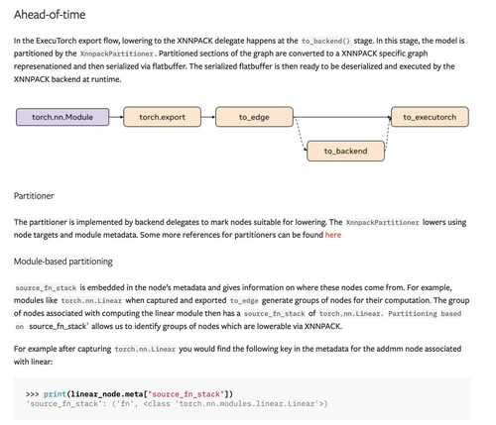Select the torch.export diagram node
This screenshot has width=496, height=425.
point(162,117)
